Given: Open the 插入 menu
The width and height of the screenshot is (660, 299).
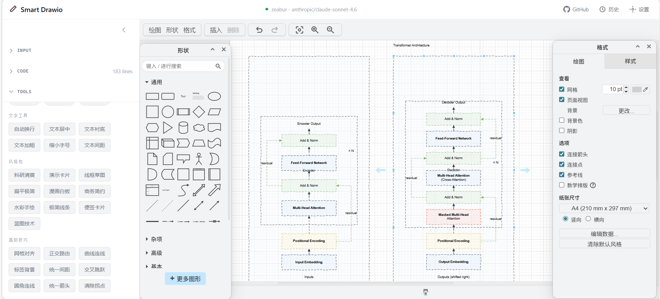Looking at the screenshot, I should (x=216, y=30).
